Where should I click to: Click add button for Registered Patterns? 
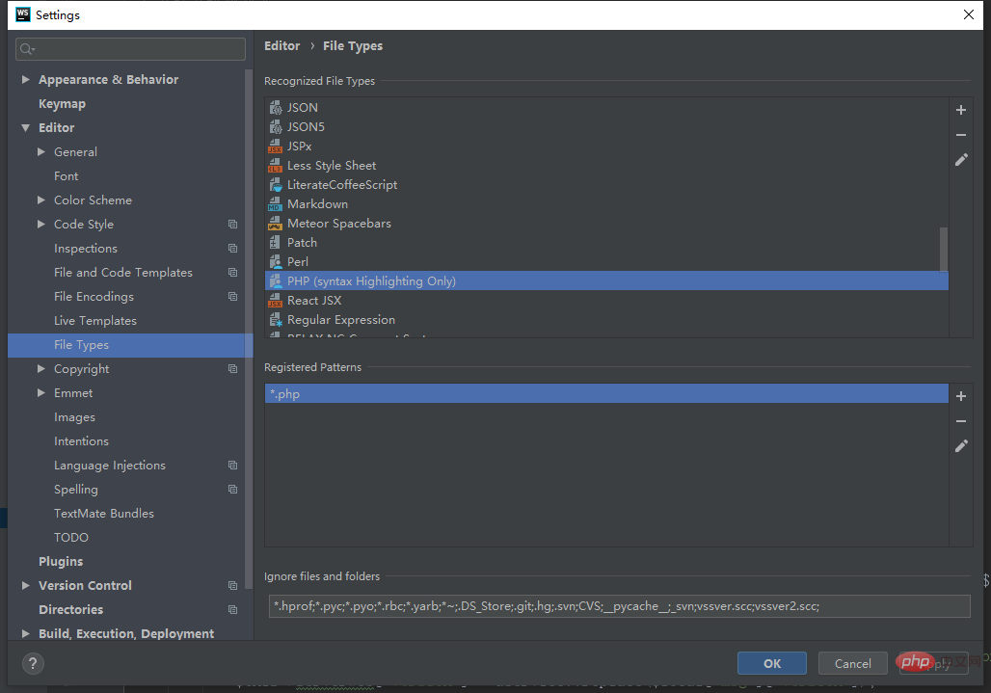(961, 396)
